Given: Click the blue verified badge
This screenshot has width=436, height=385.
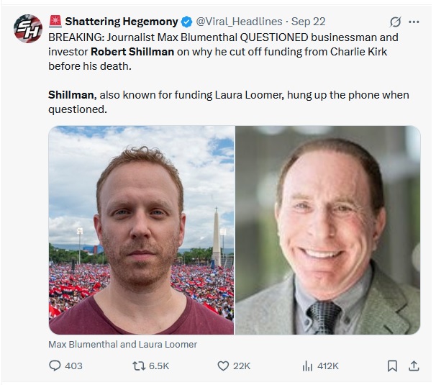Looking at the screenshot, I should coord(185,22).
